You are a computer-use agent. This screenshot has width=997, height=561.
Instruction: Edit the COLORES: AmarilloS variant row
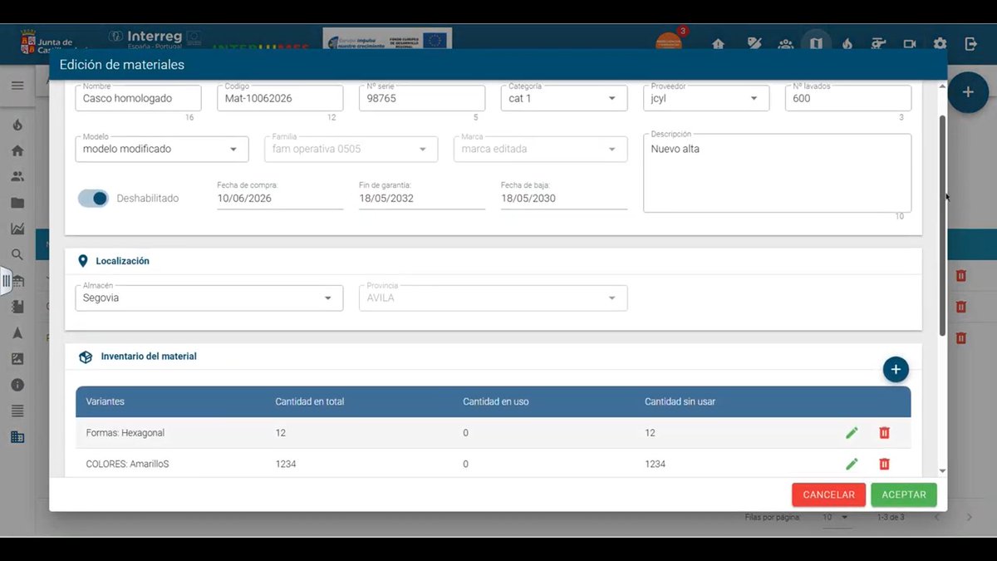[852, 464]
